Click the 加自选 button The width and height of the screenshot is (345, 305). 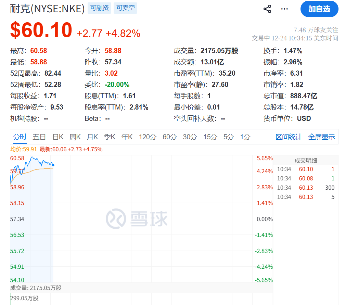[319, 9]
